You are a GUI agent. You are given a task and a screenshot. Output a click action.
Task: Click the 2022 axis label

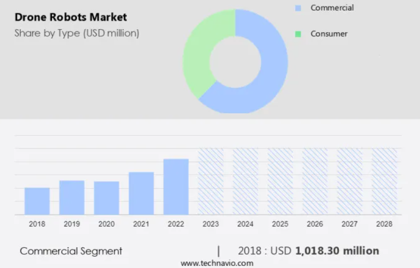pyautogui.click(x=176, y=224)
